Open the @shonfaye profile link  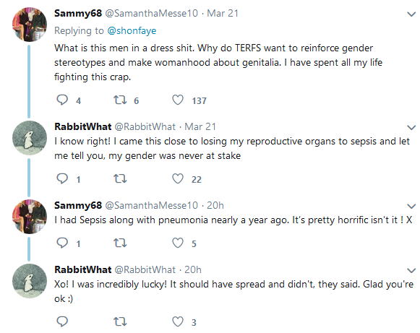(132, 31)
